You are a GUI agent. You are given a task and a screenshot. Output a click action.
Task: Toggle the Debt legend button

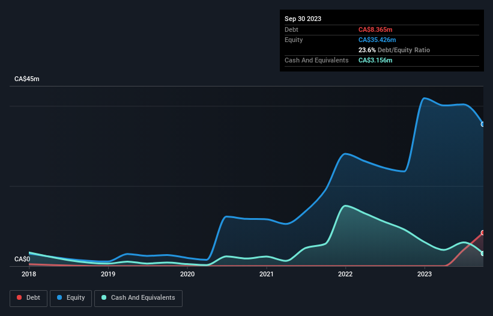point(29,298)
